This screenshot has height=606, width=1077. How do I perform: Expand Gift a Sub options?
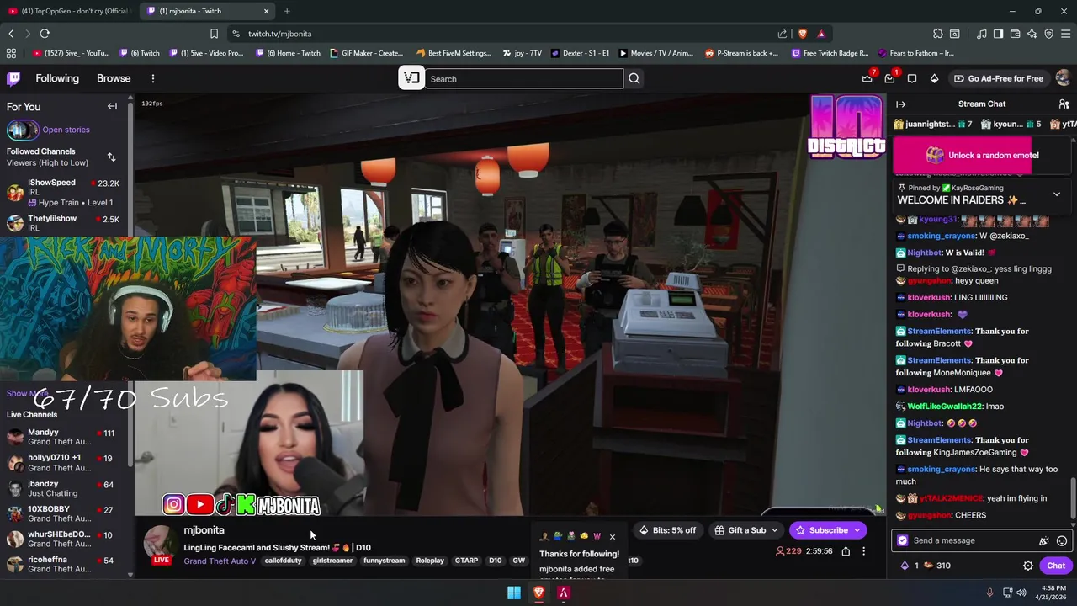775,530
